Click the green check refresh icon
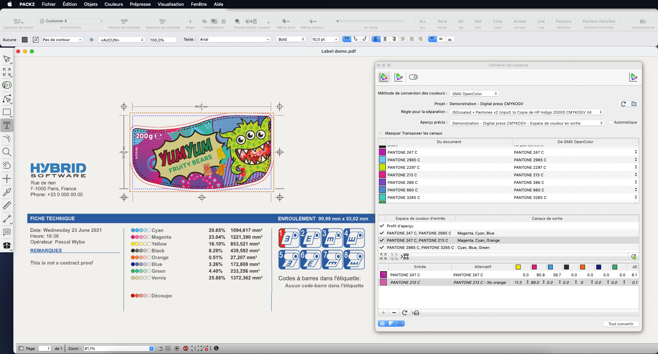Viewport: 658px width, 354px height. tap(634, 257)
